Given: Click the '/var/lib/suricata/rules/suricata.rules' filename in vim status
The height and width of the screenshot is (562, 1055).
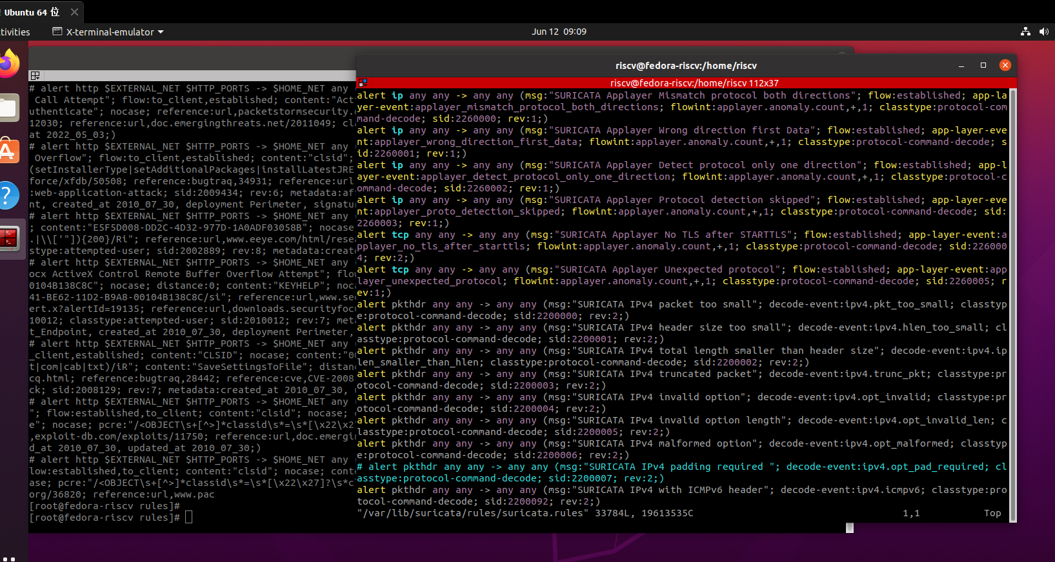Looking at the screenshot, I should (472, 513).
